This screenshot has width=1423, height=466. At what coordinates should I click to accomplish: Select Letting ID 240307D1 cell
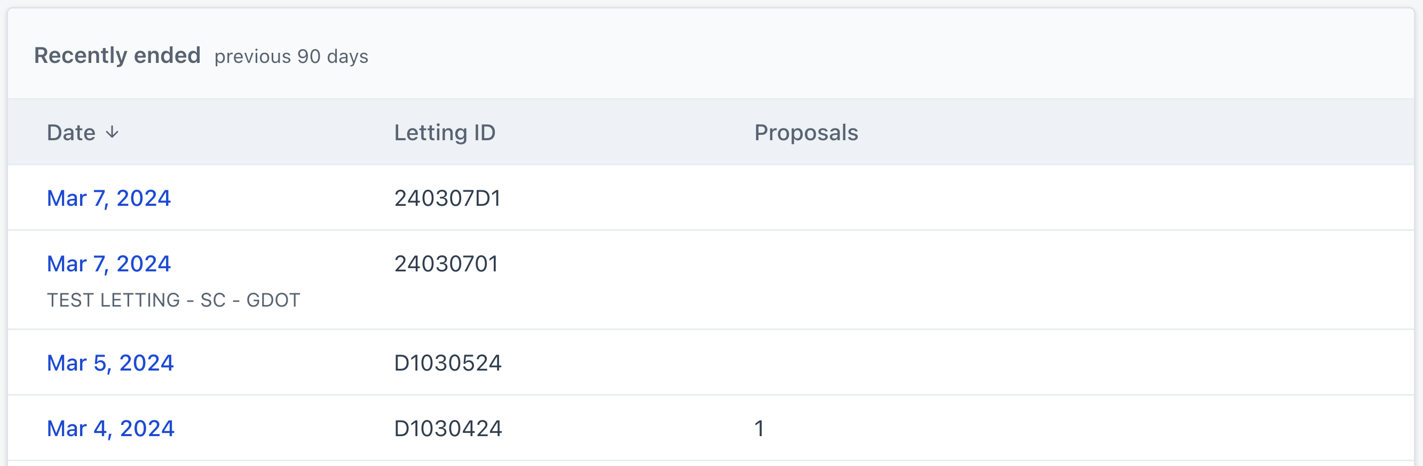[x=447, y=198]
